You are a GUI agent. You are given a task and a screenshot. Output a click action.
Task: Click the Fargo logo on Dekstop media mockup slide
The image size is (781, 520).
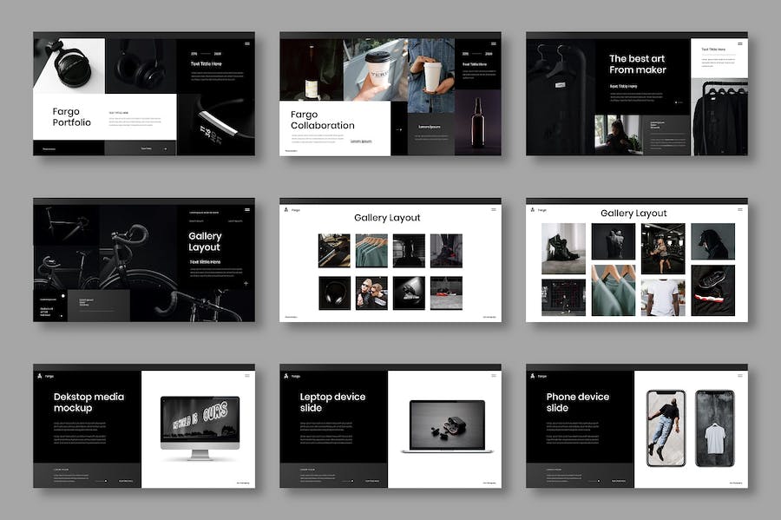(x=37, y=376)
